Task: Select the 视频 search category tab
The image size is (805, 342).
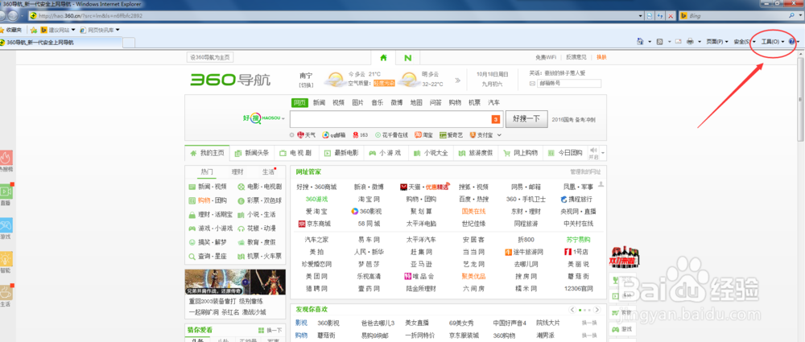Action: click(x=338, y=103)
